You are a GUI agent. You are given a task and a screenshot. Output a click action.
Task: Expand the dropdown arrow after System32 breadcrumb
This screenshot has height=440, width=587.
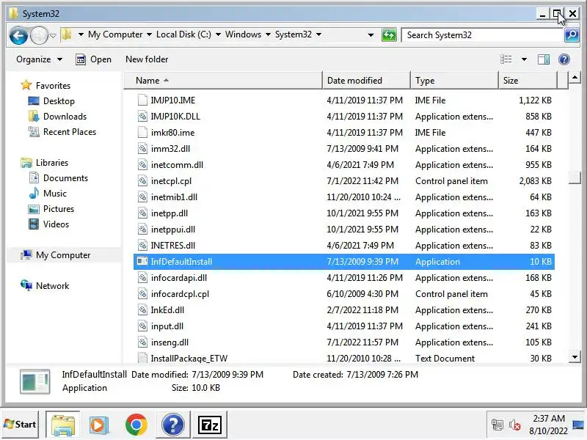[x=318, y=34]
